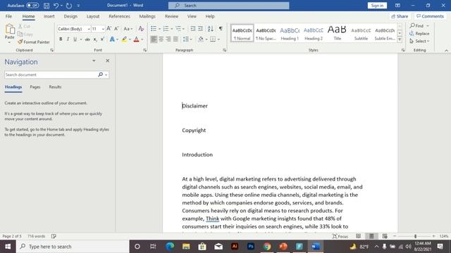Open line and paragraph spacing options
Screen dimensions: 451x253
187,39
